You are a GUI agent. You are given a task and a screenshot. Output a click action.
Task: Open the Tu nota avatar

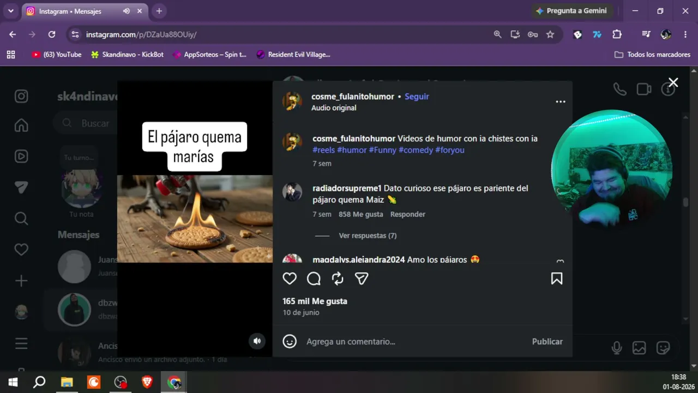81,189
